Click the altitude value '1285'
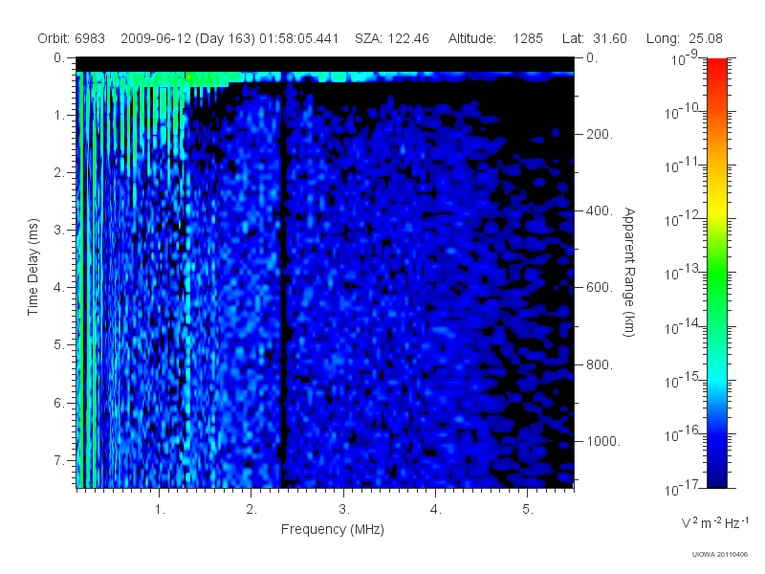The width and height of the screenshot is (765, 574). 528,38
